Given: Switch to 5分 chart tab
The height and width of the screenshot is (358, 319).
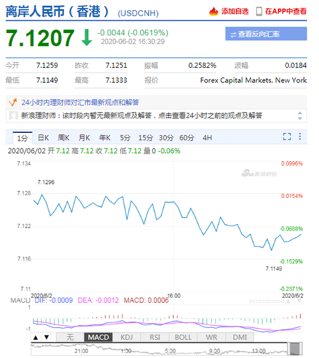Looking at the screenshot, I should (x=125, y=138).
